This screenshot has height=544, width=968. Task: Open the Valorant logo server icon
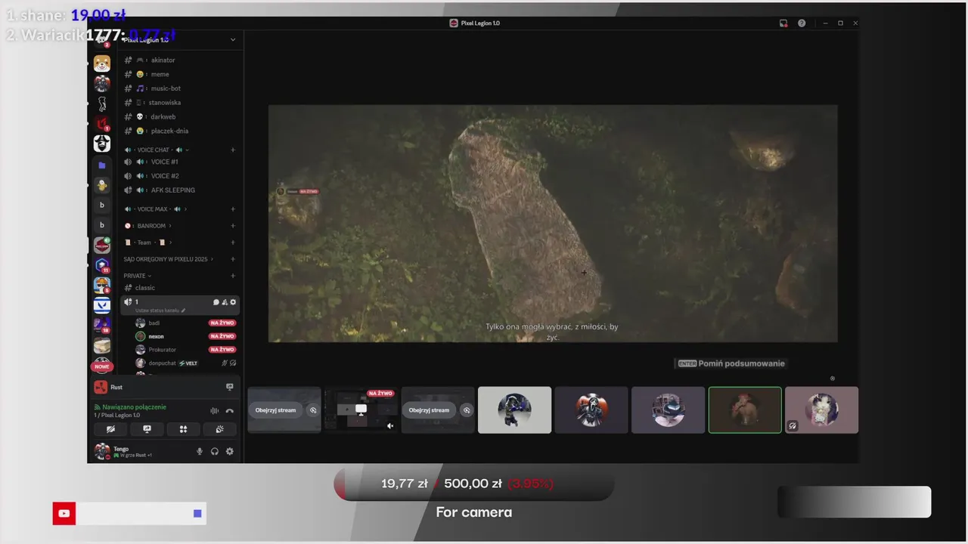pos(102,305)
